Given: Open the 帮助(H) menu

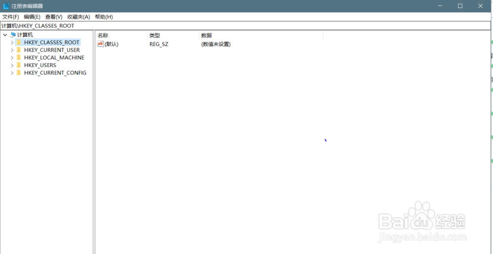Looking at the screenshot, I should point(104,17).
